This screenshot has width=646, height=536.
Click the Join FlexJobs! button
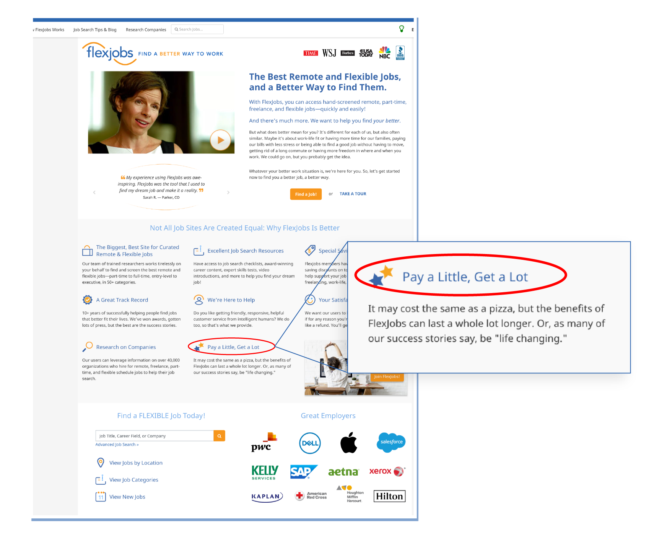click(x=387, y=376)
